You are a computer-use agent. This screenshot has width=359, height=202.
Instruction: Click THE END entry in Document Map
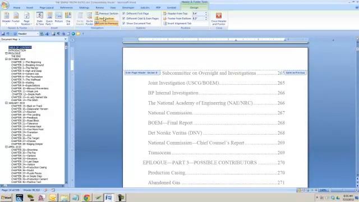tap(16, 56)
